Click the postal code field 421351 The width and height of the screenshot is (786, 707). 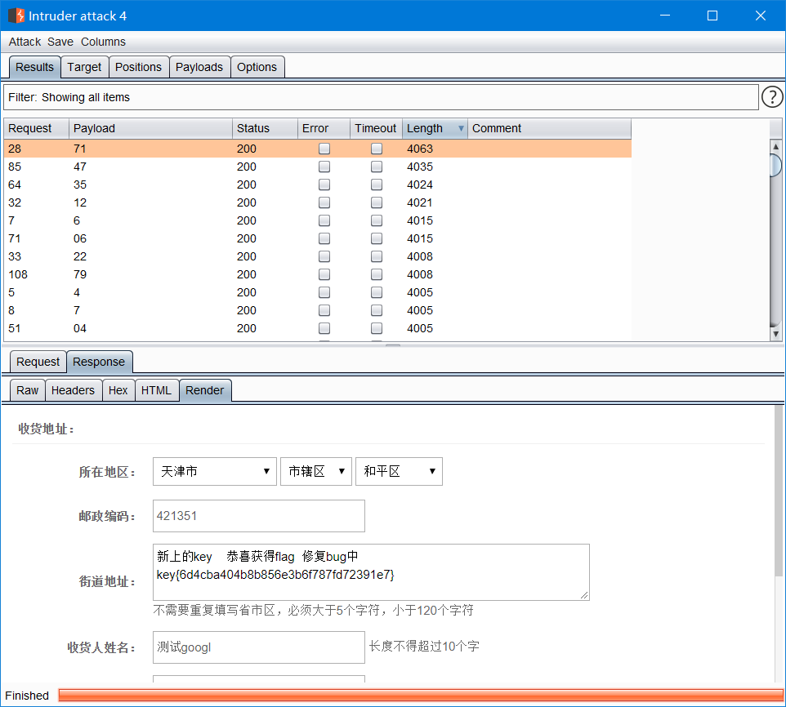coord(259,516)
